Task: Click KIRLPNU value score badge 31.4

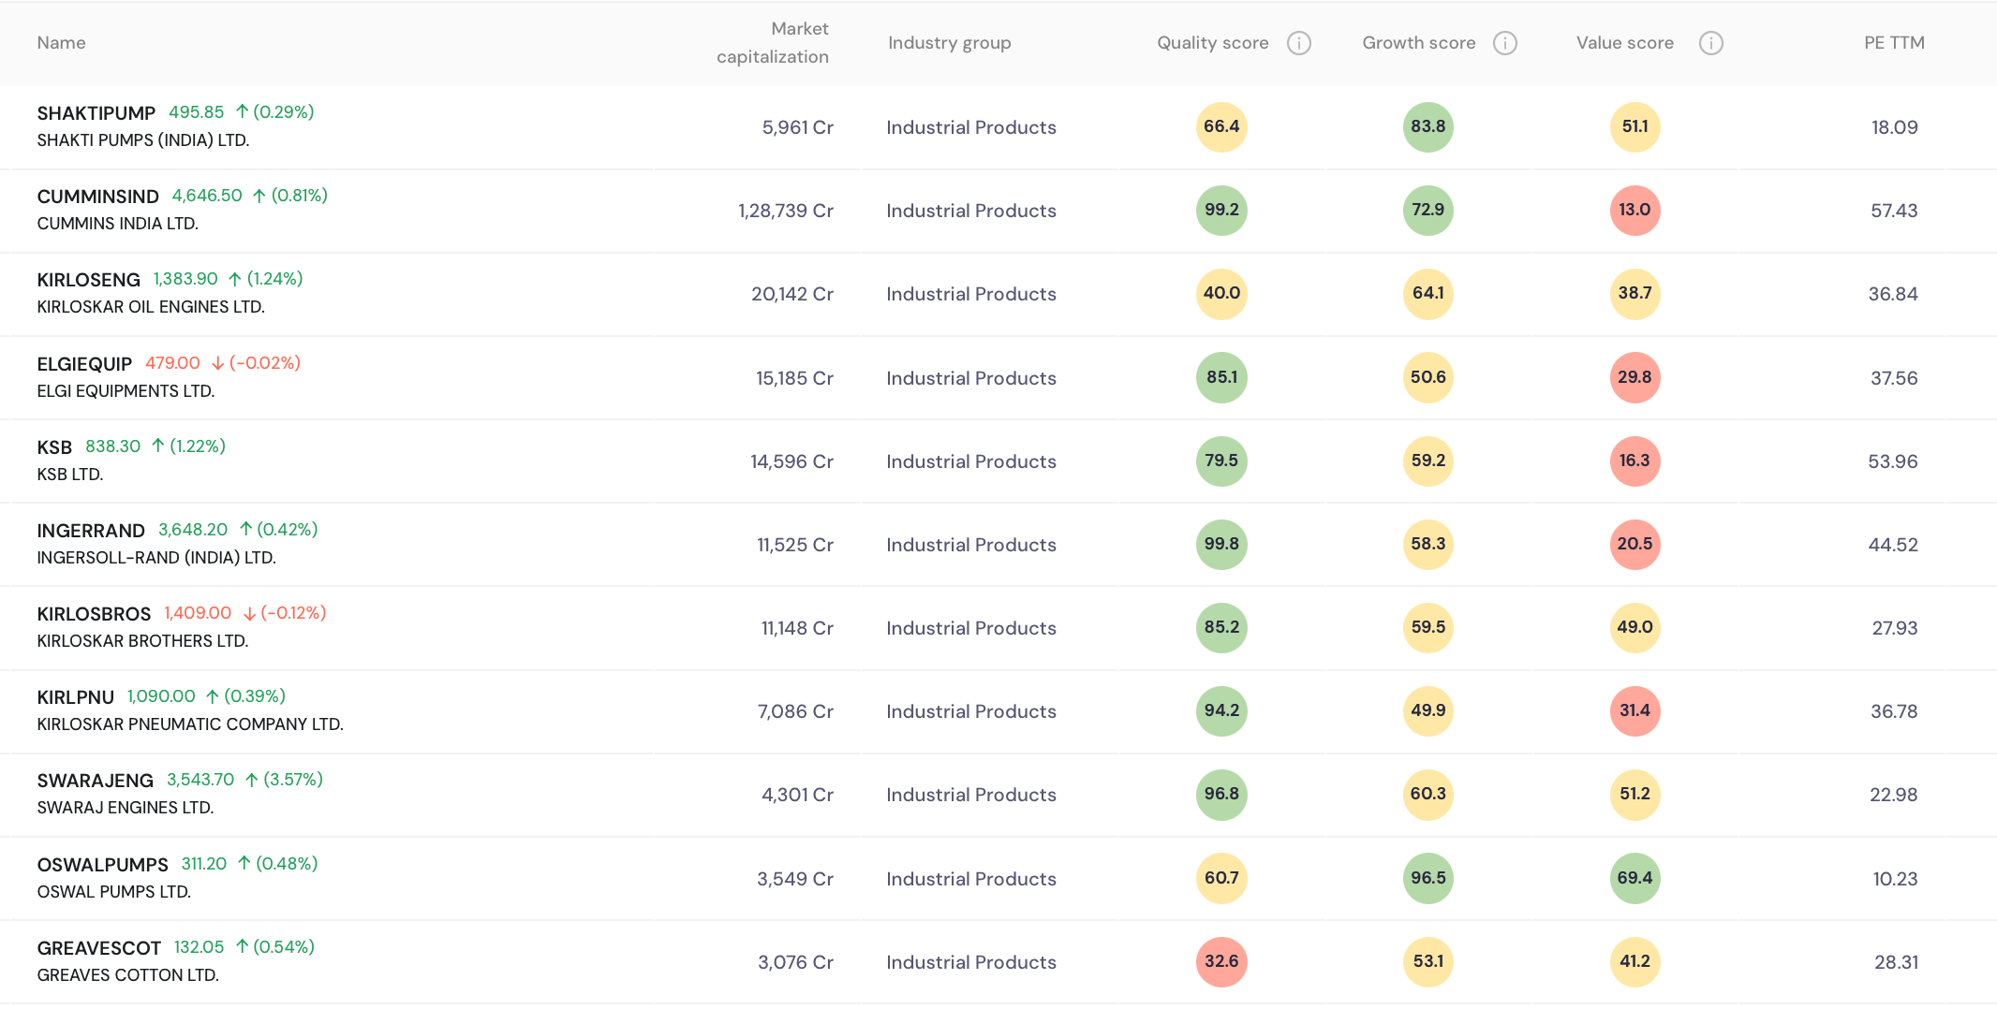Action: [1635, 710]
